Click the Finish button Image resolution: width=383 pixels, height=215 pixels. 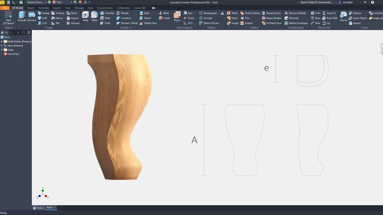[164, 18]
